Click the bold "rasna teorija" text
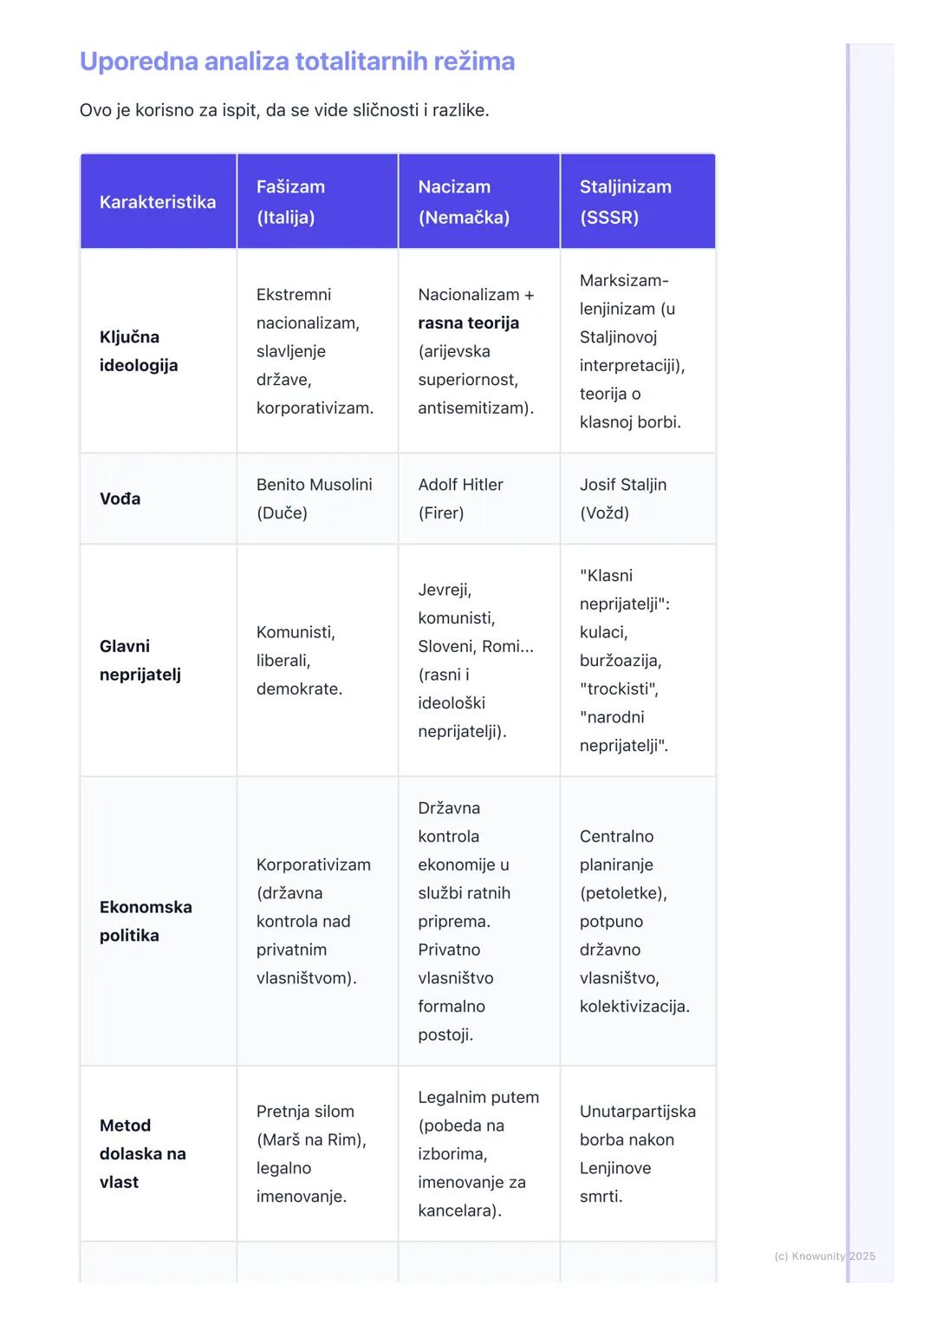Image resolution: width=936 pixels, height=1325 pixels. point(468,323)
